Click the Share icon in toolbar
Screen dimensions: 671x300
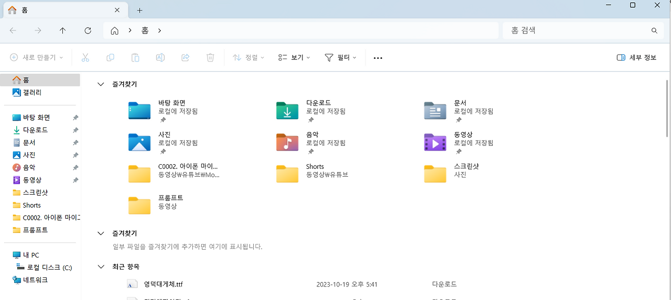[x=185, y=58]
